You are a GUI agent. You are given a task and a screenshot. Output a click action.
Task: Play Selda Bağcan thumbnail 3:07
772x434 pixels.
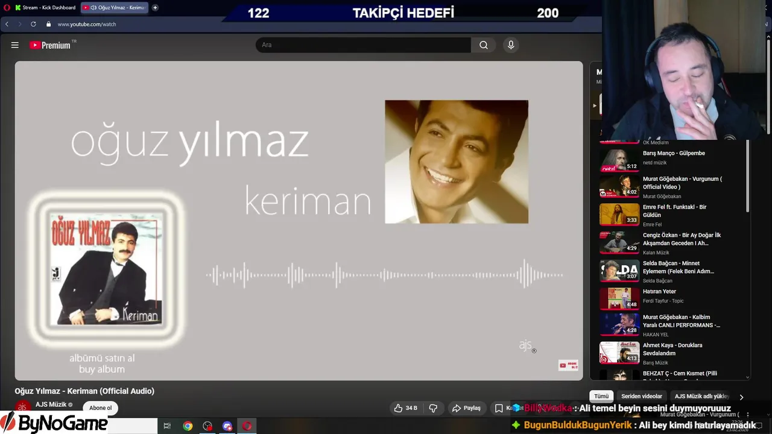[619, 271]
